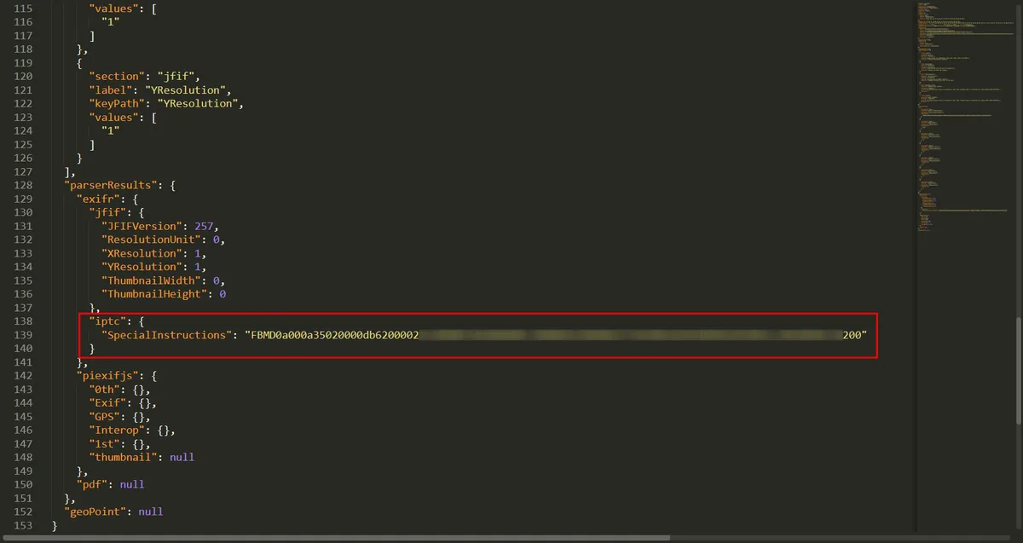Click the "label" key text
The height and width of the screenshot is (543, 1023).
tap(109, 90)
